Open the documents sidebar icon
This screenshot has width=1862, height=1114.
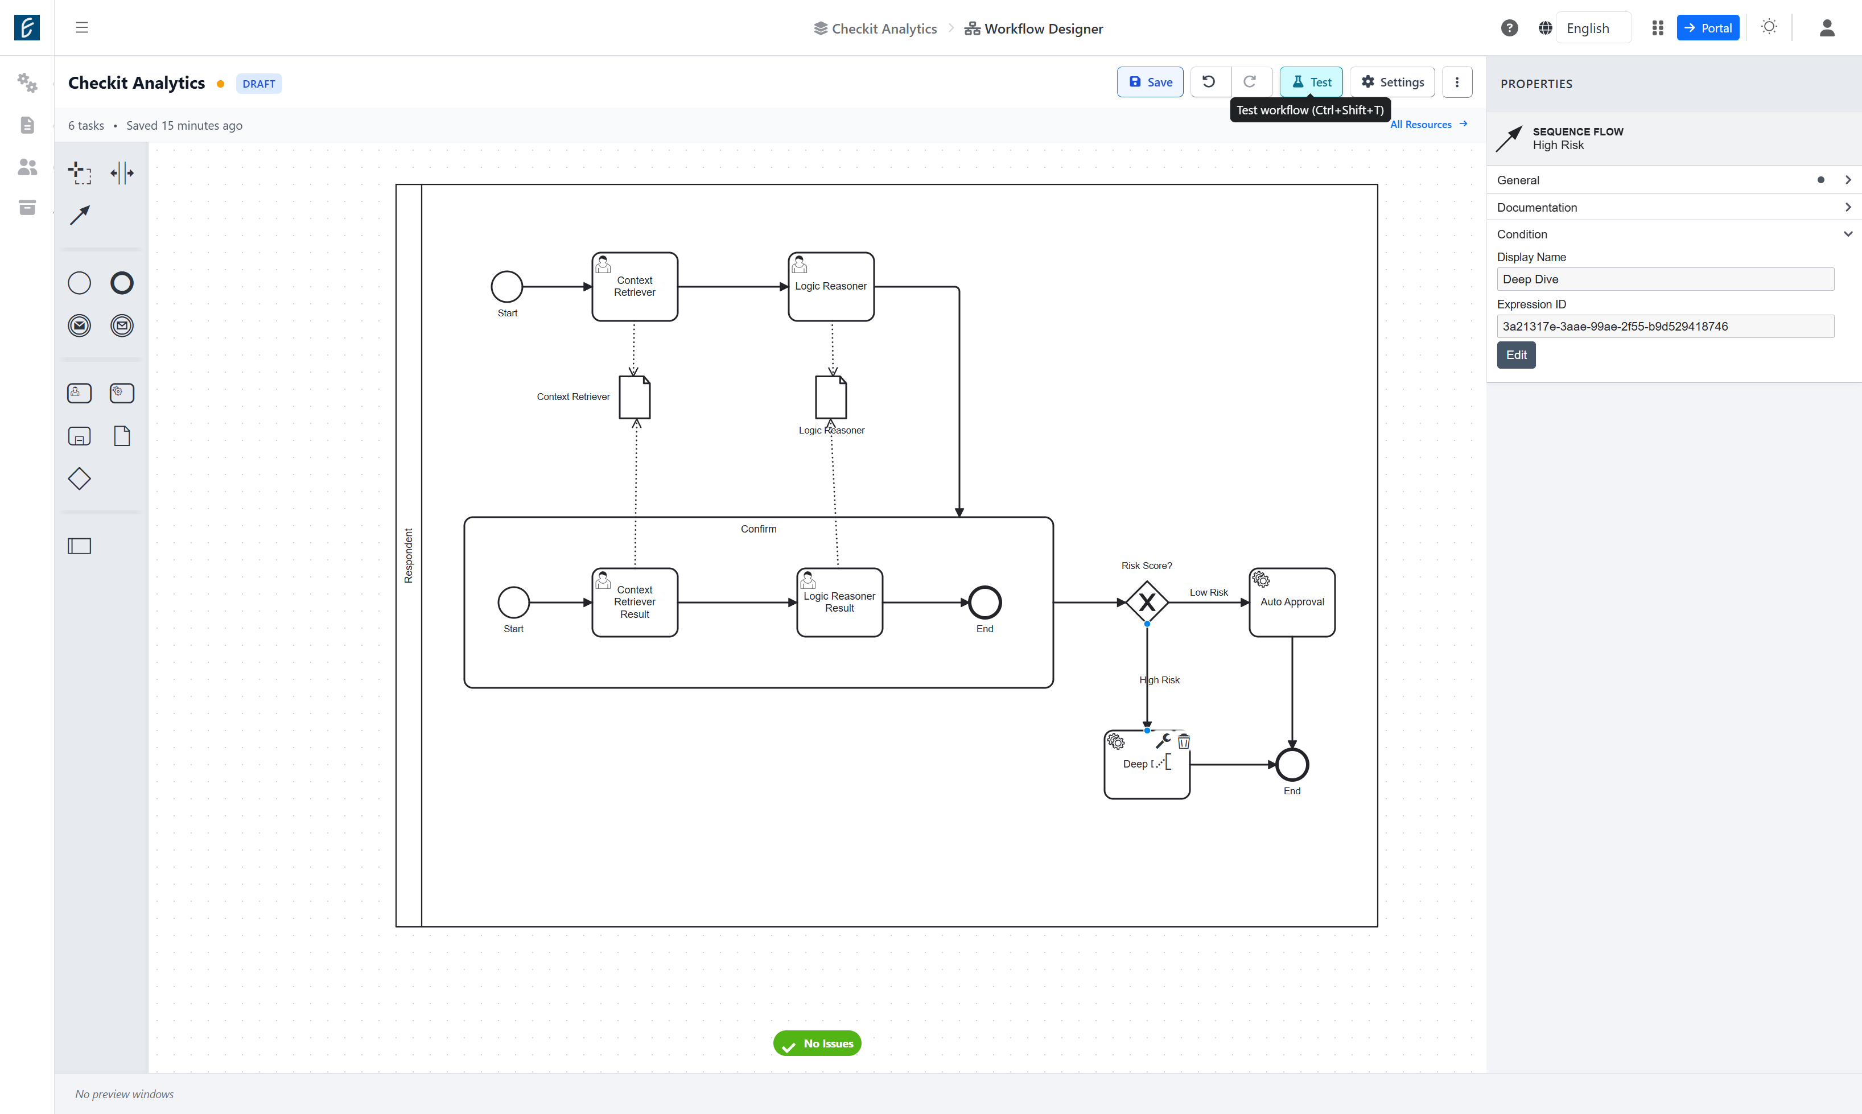coord(27,125)
